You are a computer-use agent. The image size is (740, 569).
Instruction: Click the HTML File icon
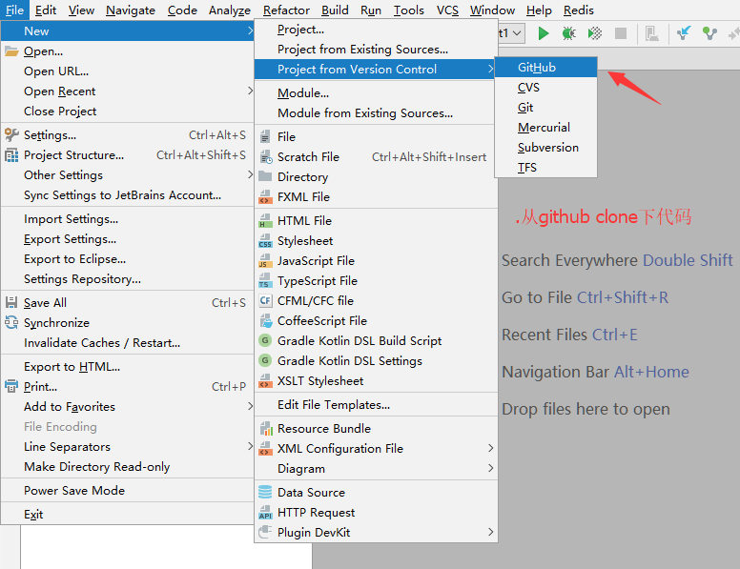(x=265, y=221)
